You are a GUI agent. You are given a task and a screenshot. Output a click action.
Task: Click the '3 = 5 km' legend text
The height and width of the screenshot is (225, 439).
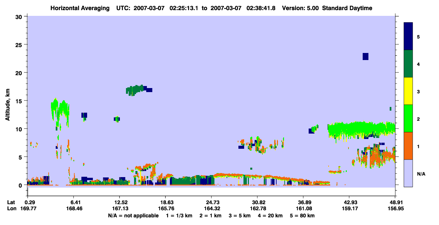pyautogui.click(x=240, y=216)
